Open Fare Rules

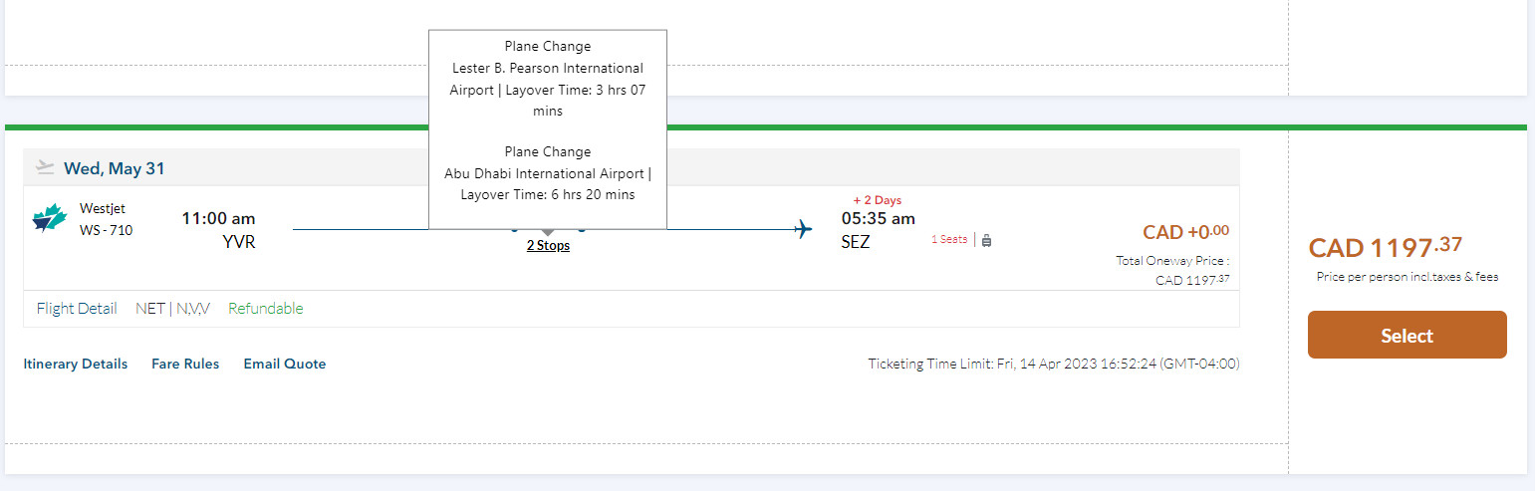coord(185,364)
